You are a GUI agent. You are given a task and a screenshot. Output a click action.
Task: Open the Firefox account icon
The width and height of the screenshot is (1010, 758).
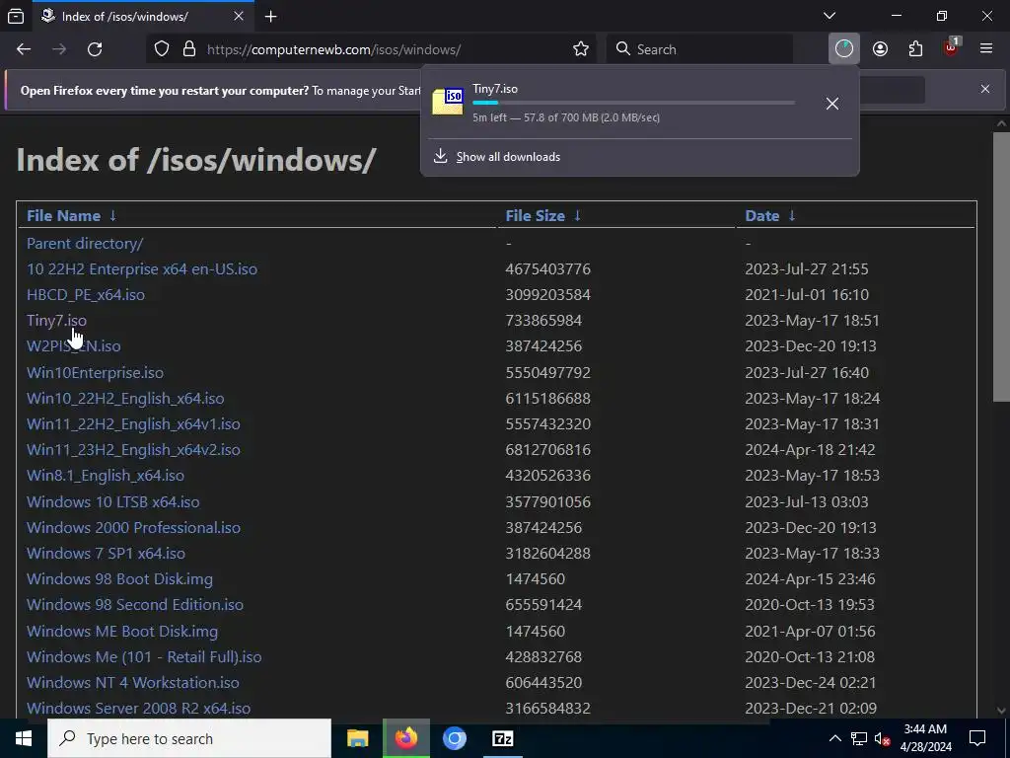pos(880,49)
